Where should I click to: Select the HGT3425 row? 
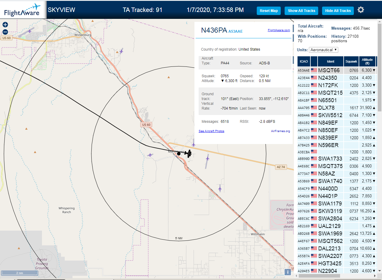[337, 264]
